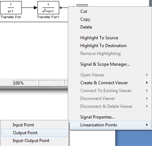Click the Transfer Fcn block
Screen dimensions: 152x146
coord(11,8)
